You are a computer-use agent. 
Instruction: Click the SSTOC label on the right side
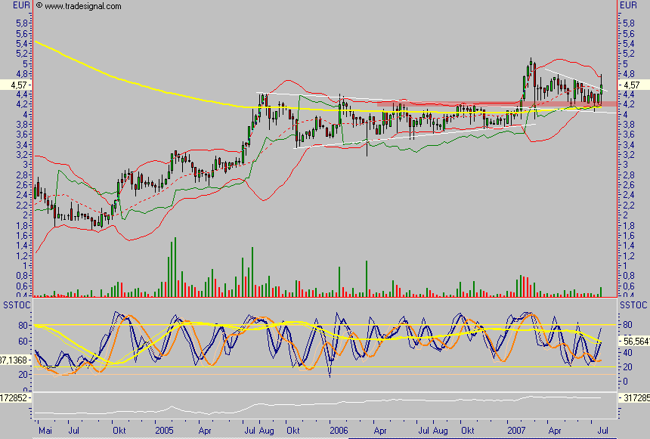pyautogui.click(x=632, y=304)
